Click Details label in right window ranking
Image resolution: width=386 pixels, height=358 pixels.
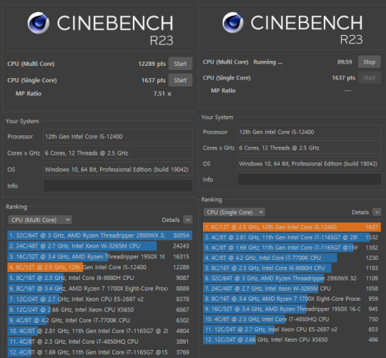pos(360,212)
